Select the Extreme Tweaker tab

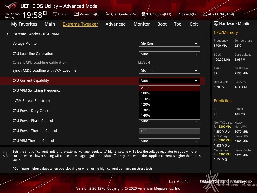click(x=81, y=24)
